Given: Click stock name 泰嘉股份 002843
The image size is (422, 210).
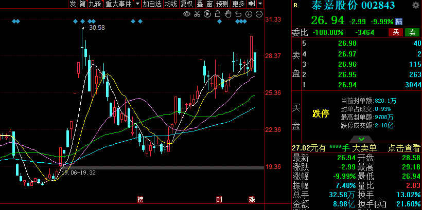Looking at the screenshot, I should point(354,5).
